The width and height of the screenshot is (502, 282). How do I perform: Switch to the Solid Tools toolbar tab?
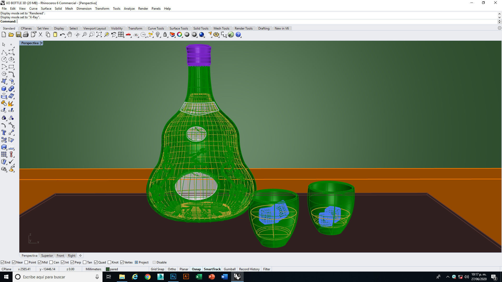201,28
